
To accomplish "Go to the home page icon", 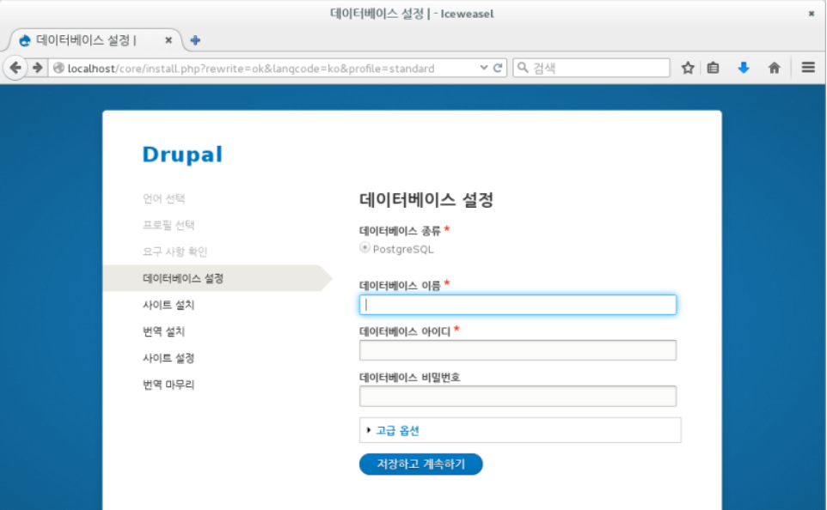I will pyautogui.click(x=775, y=68).
